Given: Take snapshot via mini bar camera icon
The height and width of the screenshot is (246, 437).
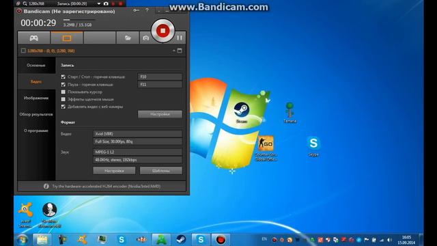Looking at the screenshot, I should point(106,3).
